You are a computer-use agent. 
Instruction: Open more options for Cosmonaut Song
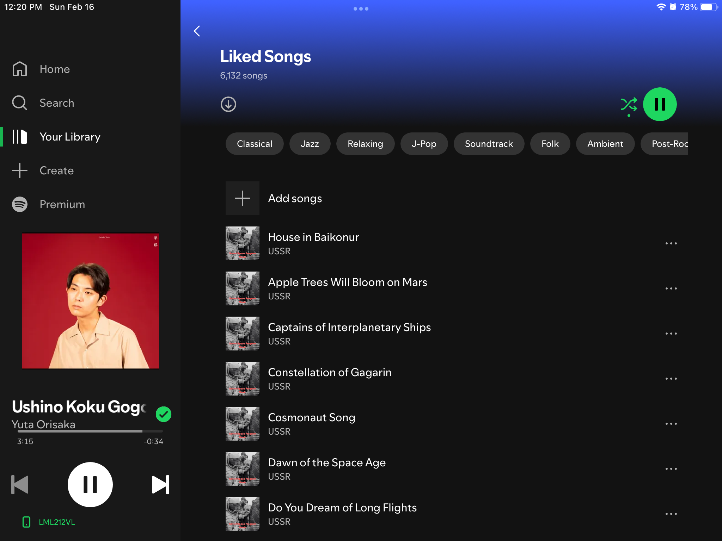click(x=671, y=424)
